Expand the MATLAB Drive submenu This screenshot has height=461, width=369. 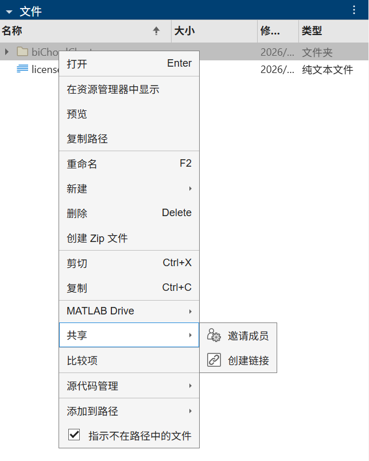coord(129,311)
